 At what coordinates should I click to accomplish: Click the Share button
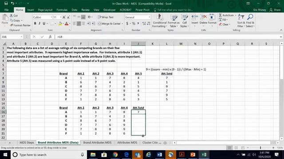[275, 10]
